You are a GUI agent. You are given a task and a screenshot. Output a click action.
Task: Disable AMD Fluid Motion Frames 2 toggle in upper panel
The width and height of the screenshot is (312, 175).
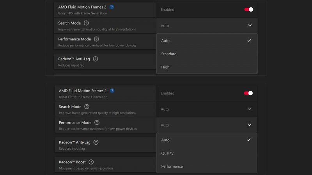249,9
